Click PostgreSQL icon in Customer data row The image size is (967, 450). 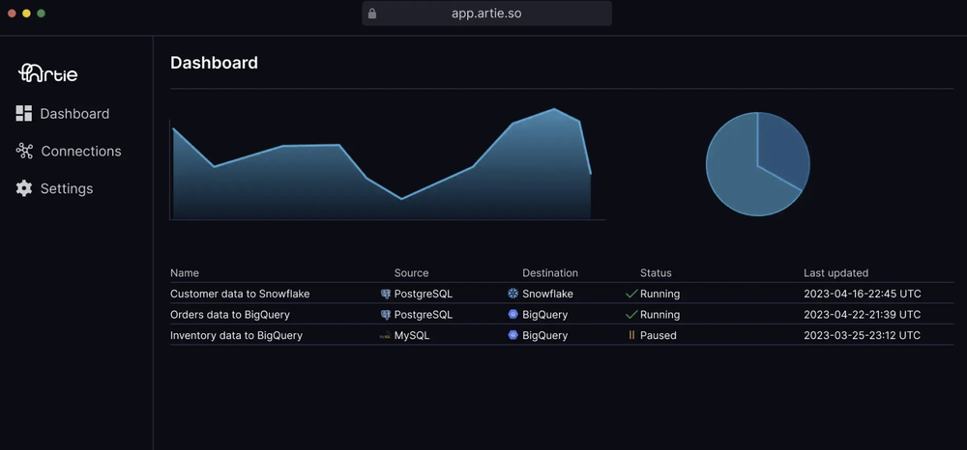point(386,294)
